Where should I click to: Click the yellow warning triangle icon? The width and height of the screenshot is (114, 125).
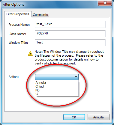click(30, 54)
